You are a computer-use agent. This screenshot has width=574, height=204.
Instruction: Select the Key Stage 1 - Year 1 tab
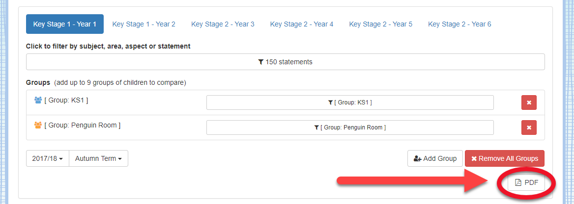click(64, 24)
